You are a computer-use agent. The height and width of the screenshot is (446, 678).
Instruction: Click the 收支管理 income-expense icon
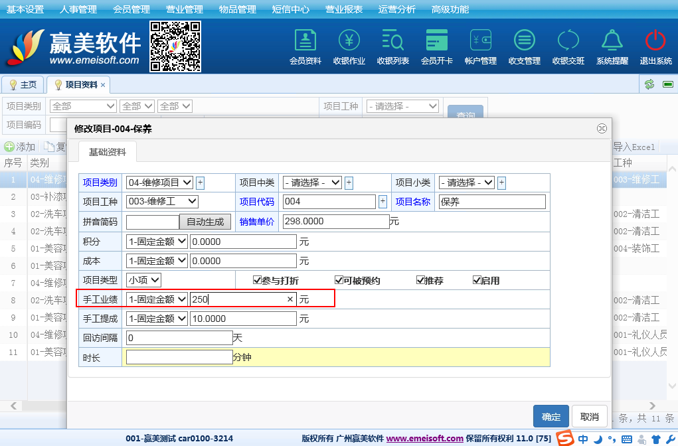click(x=525, y=41)
